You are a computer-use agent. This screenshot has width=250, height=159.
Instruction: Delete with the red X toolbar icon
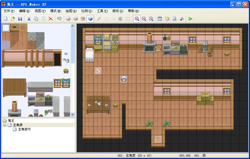tap(51, 19)
